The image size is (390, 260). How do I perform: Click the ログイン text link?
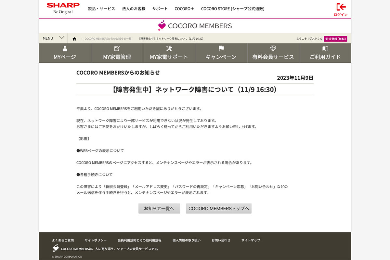[341, 15]
